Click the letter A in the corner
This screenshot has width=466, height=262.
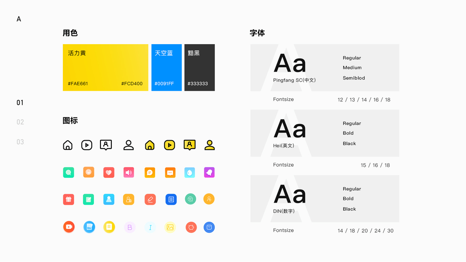[x=19, y=19]
